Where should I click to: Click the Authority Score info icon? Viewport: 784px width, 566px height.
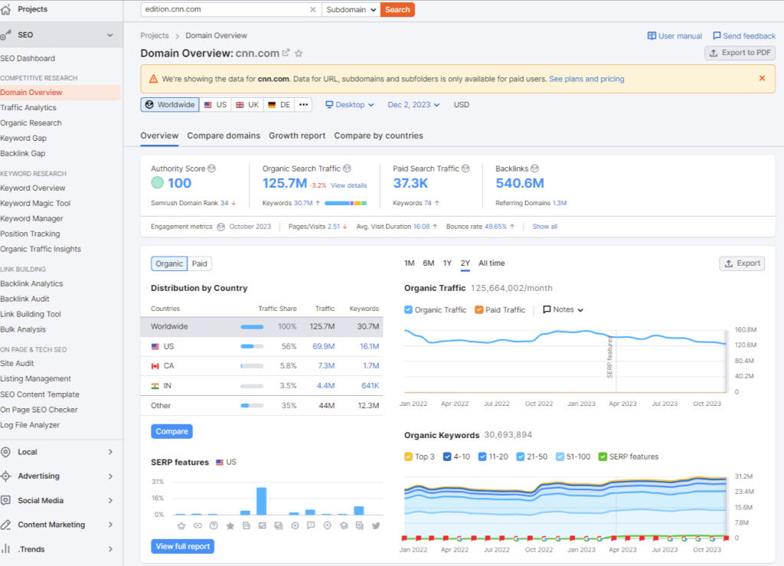(212, 168)
